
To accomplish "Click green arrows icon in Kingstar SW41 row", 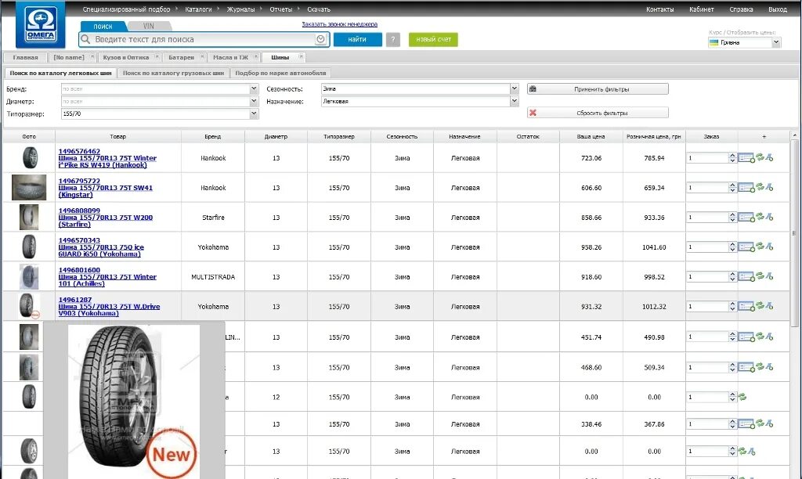I will (x=760, y=187).
